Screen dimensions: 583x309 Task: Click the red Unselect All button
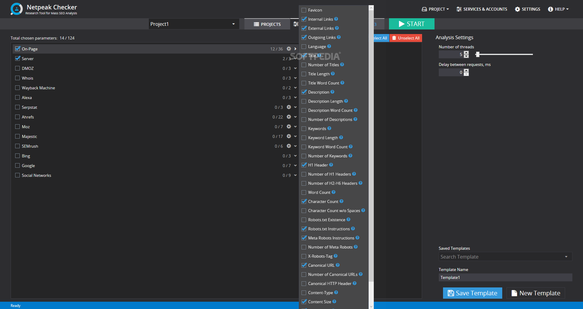tap(406, 38)
